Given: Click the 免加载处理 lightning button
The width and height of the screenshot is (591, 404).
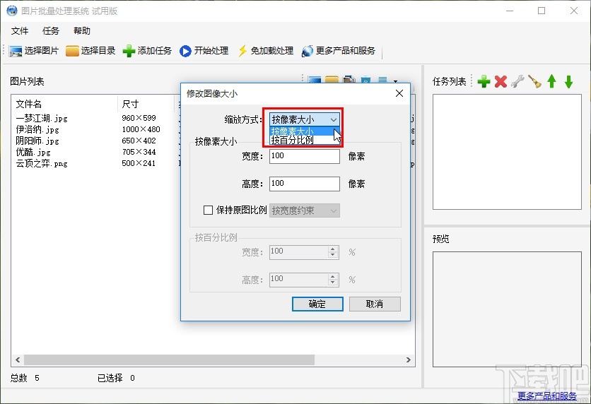Looking at the screenshot, I should point(265,51).
